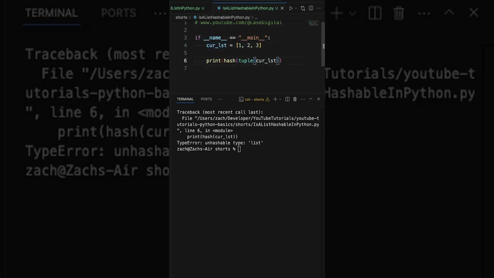Click 'tuple' in the line 6 code
Image resolution: width=494 pixels, height=278 pixels.
coord(245,61)
